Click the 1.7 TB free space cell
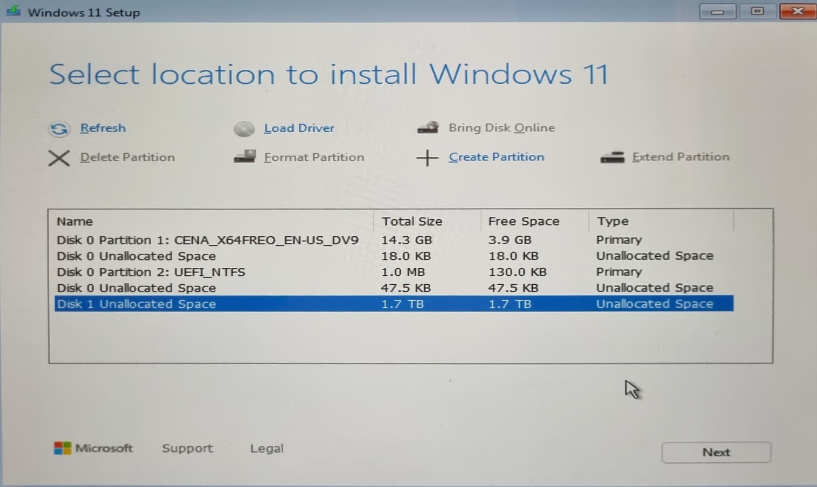Screen dimensions: 817x487 point(510,304)
